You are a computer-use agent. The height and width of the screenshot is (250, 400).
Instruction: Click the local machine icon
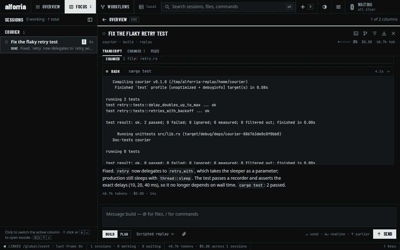point(141,7)
